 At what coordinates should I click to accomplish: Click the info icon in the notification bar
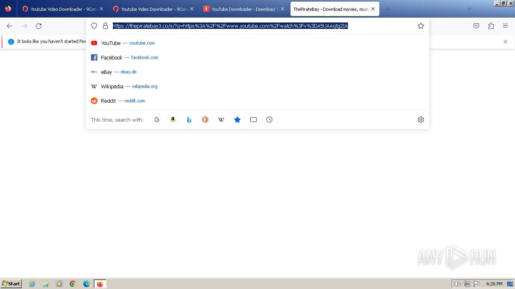tap(11, 42)
